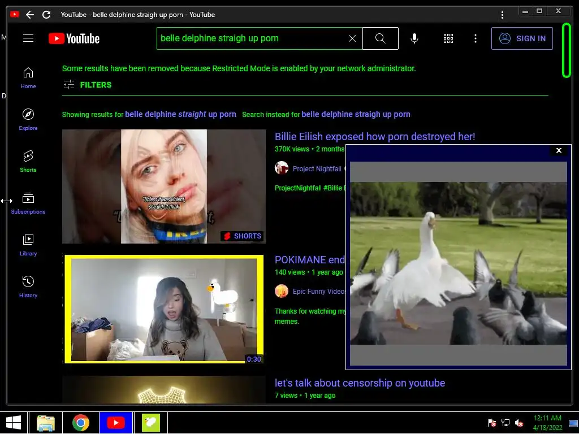The height and width of the screenshot is (434, 579).
Task: Click the network tray icon
Action: tap(505, 423)
